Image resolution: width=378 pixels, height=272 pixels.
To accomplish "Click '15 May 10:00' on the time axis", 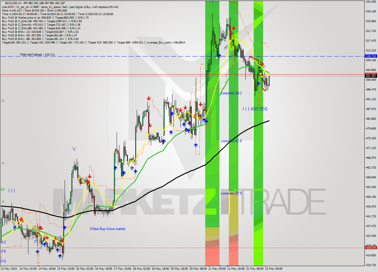I will pos(66,269).
